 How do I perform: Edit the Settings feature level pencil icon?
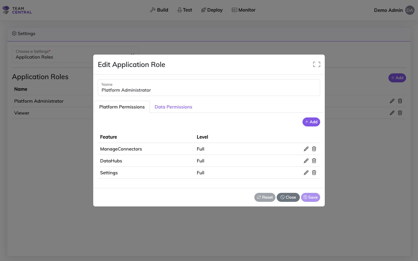pyautogui.click(x=306, y=173)
